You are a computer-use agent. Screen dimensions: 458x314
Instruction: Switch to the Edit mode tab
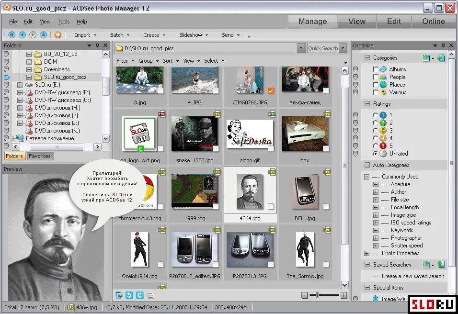[394, 22]
